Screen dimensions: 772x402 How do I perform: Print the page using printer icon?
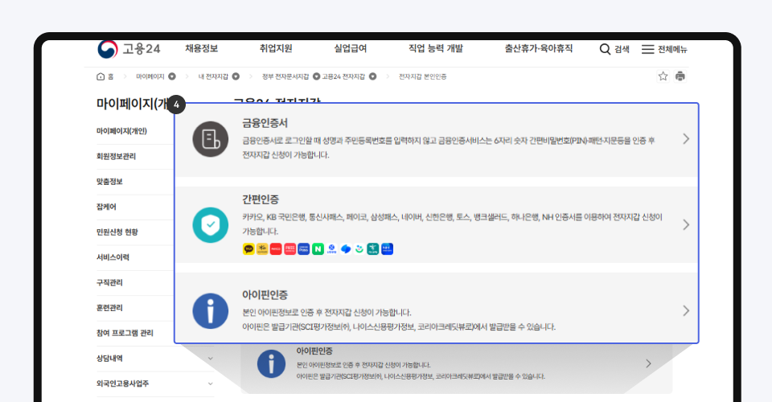[680, 76]
